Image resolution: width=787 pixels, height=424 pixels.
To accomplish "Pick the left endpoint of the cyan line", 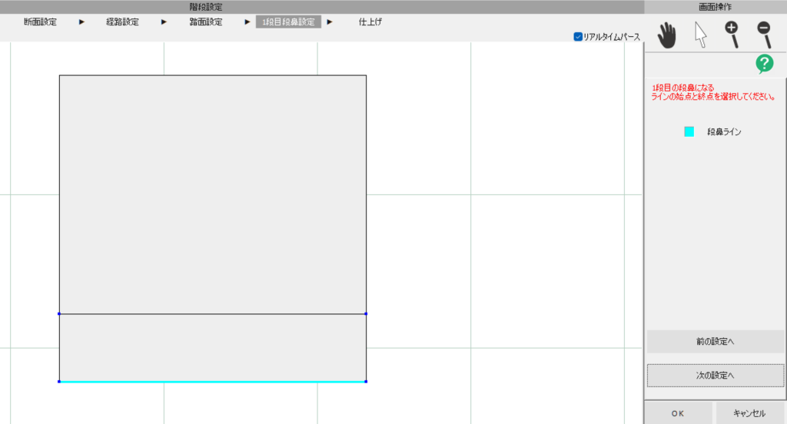I will coord(59,382).
